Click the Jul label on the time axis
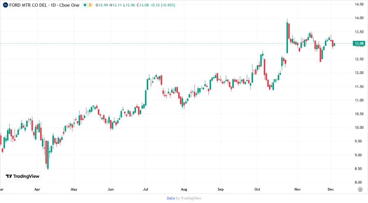The image size is (368, 203). click(x=146, y=189)
